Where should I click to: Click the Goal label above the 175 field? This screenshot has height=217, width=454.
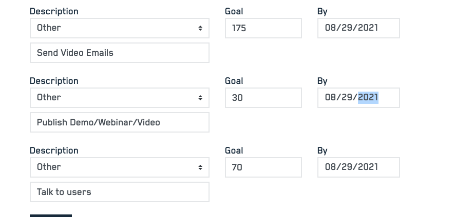point(234,11)
